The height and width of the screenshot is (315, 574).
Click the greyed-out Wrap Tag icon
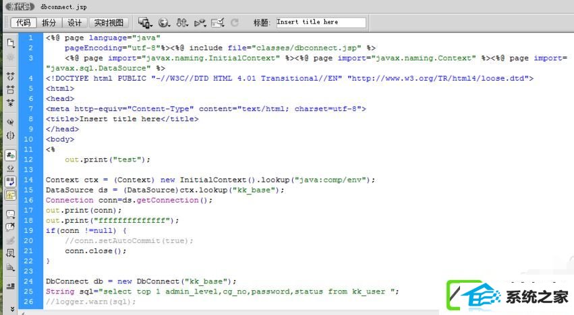11,240
